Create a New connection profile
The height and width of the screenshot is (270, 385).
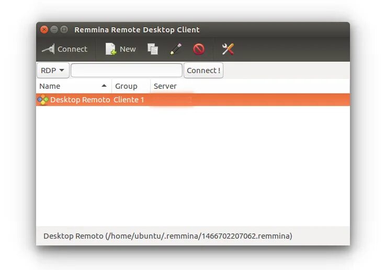tap(120, 49)
